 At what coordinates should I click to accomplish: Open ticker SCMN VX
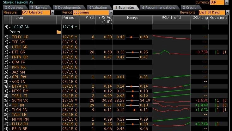tap(20, 101)
